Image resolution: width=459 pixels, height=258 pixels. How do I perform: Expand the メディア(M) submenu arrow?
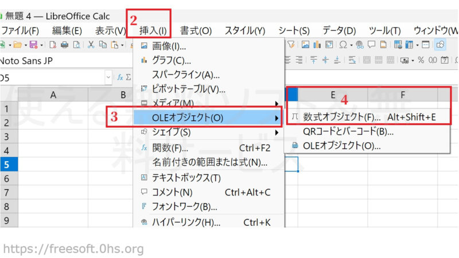coord(277,104)
